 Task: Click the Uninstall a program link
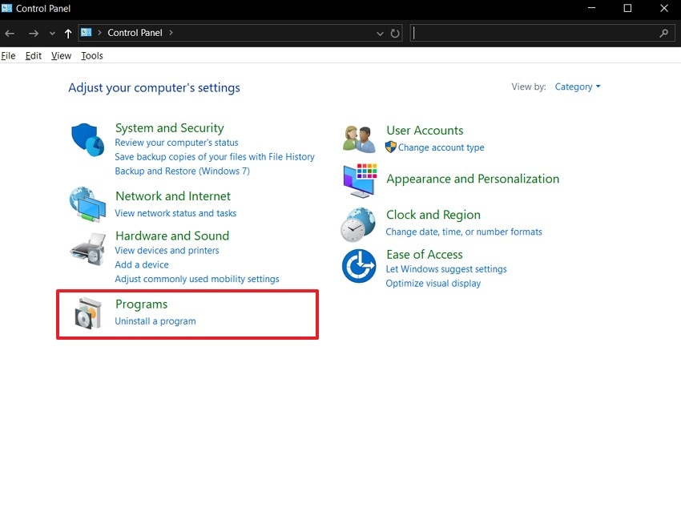pyautogui.click(x=155, y=321)
